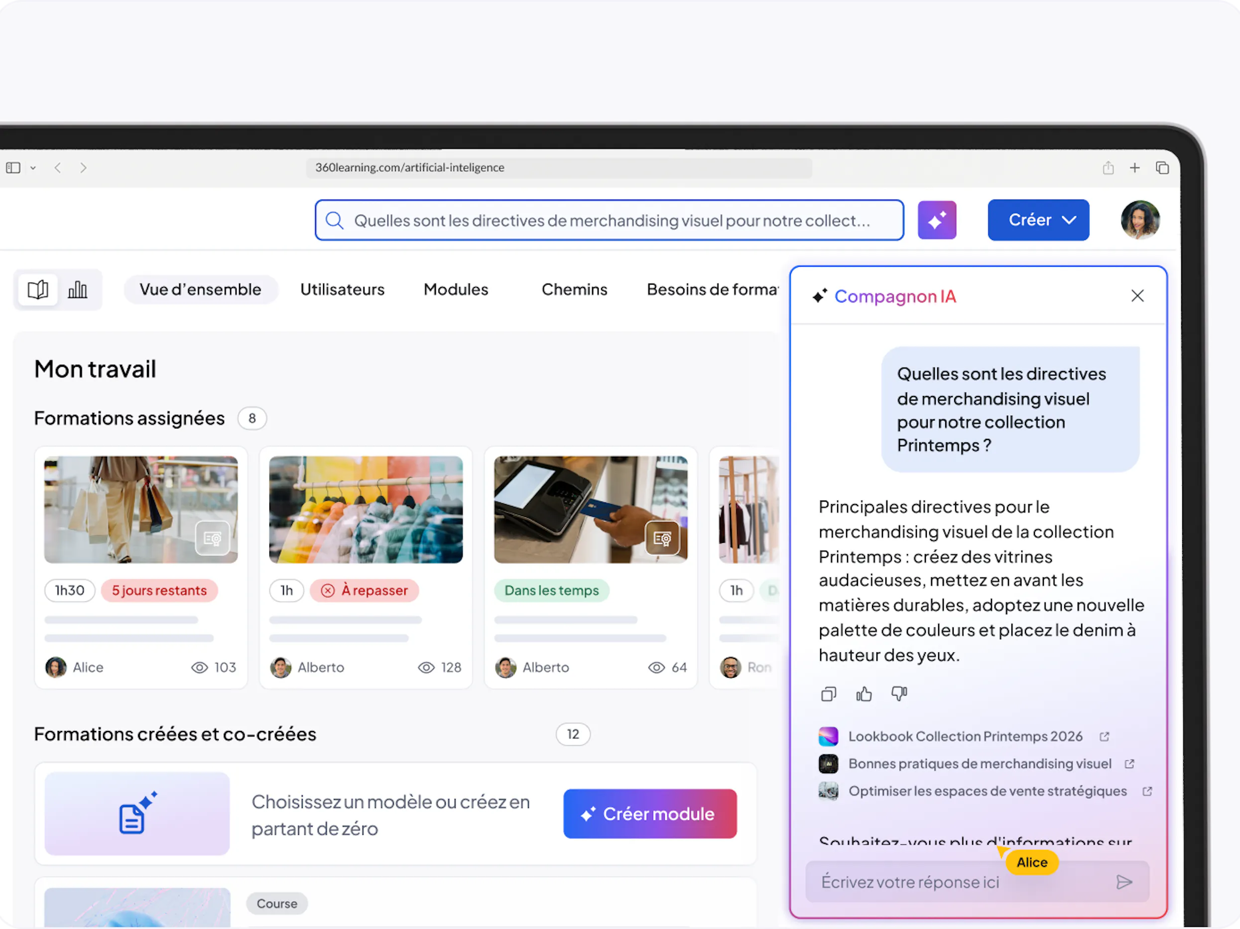Click the Formations assignées count badge 8
This screenshot has width=1240, height=929.
click(252, 418)
